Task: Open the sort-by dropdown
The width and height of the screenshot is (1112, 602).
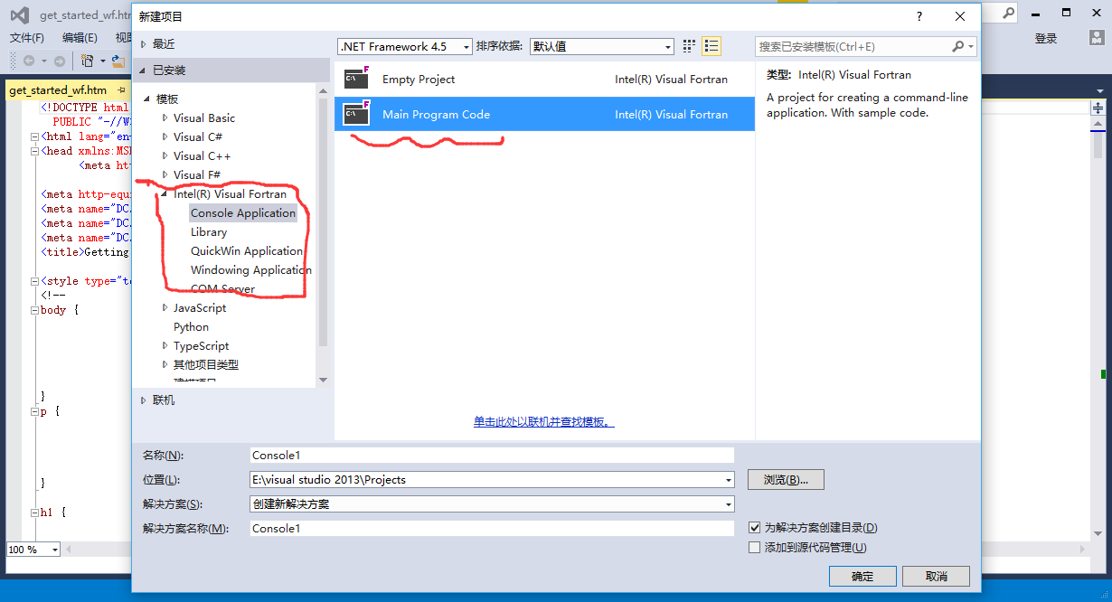Action: pyautogui.click(x=601, y=46)
